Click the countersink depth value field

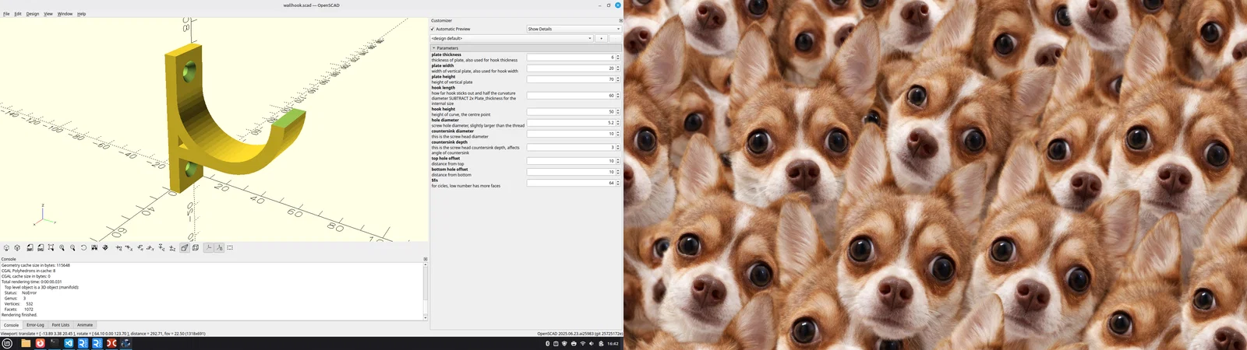click(571, 147)
